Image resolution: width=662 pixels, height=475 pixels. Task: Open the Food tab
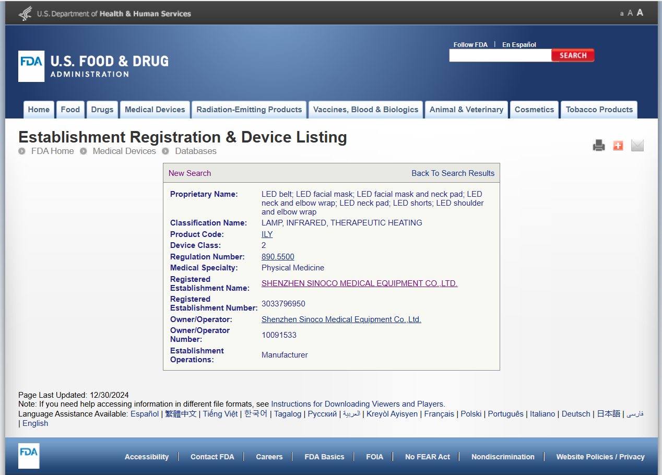pyautogui.click(x=70, y=110)
